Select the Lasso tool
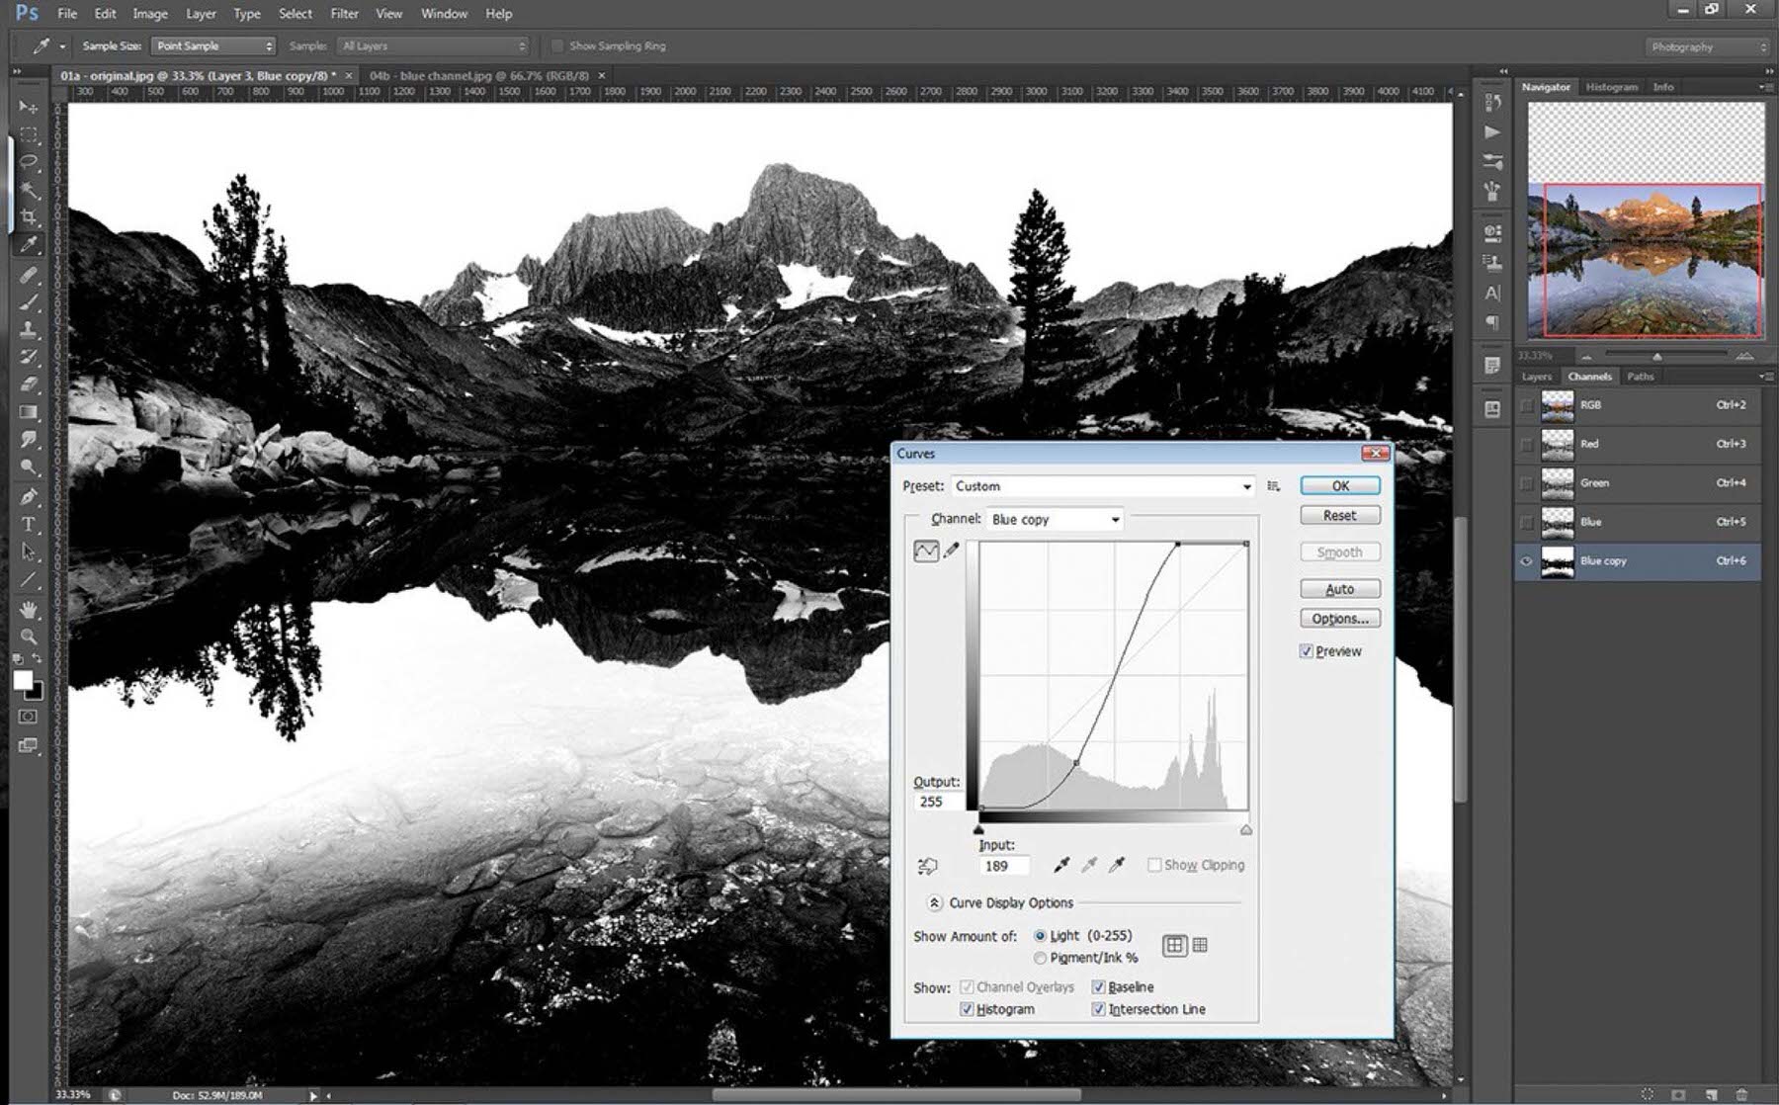Viewport: 1779px width, 1105px height. 28,161
